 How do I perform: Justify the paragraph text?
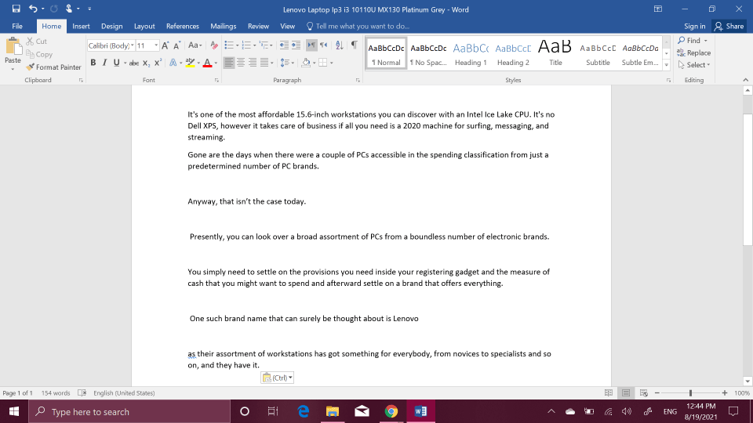click(264, 63)
